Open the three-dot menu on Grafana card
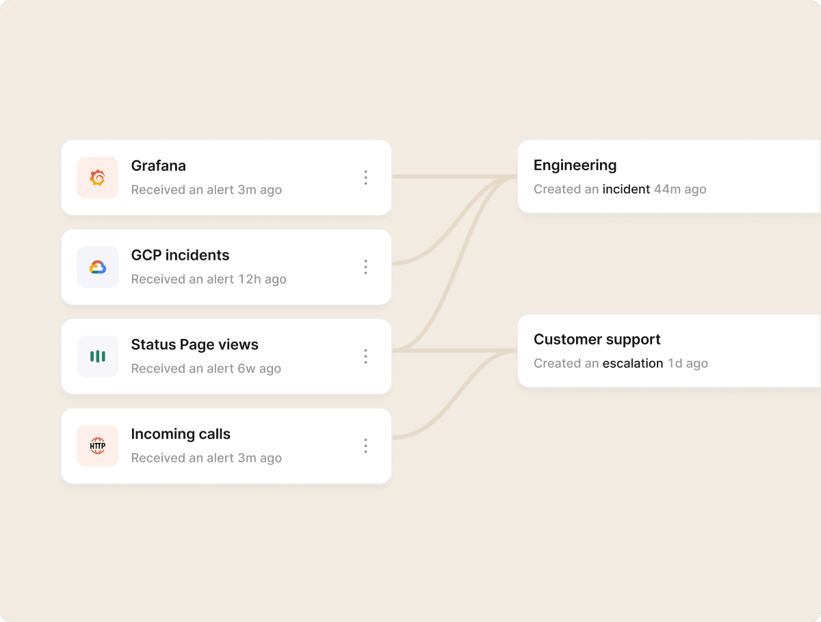This screenshot has width=821, height=622. point(365,178)
